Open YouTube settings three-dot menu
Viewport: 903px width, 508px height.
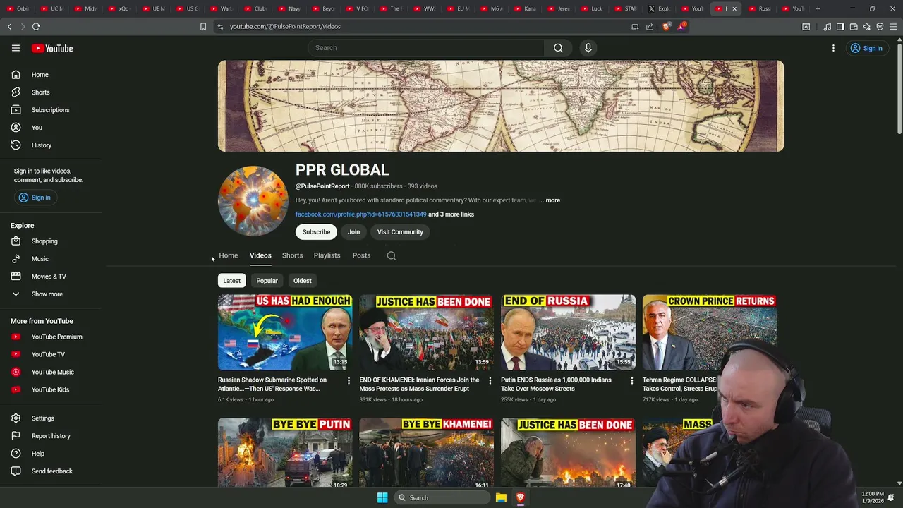(x=833, y=48)
